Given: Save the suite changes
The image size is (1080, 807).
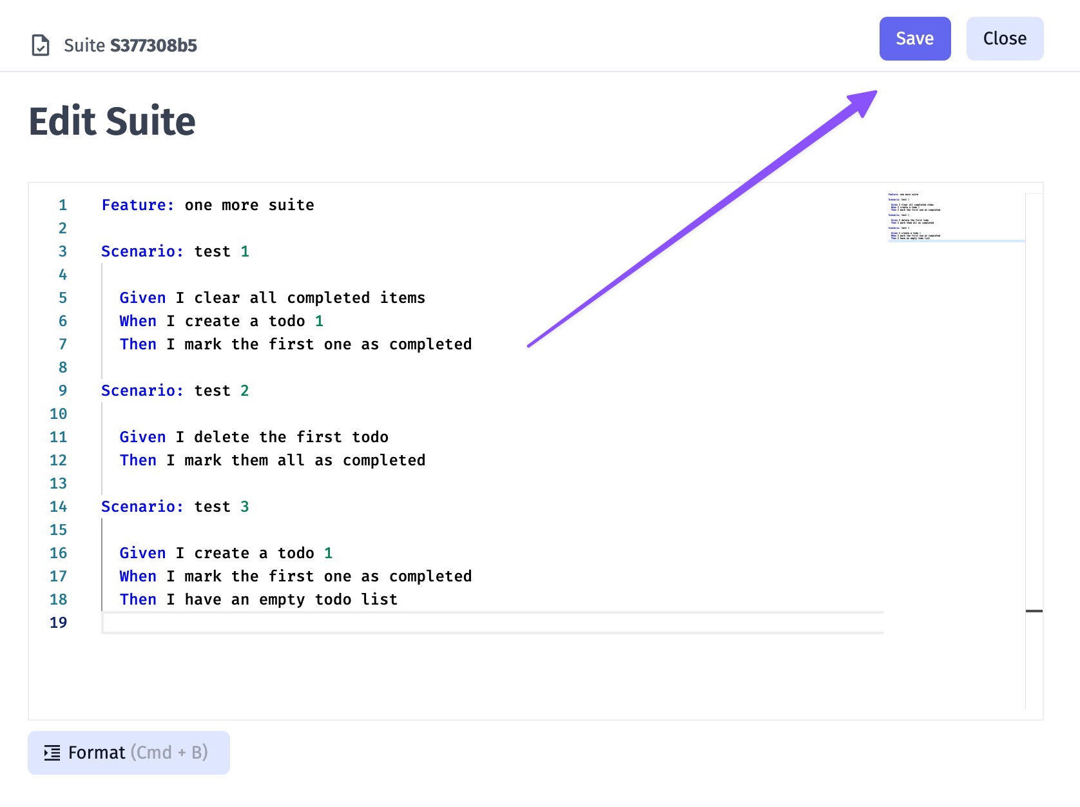Looking at the screenshot, I should click(x=914, y=39).
